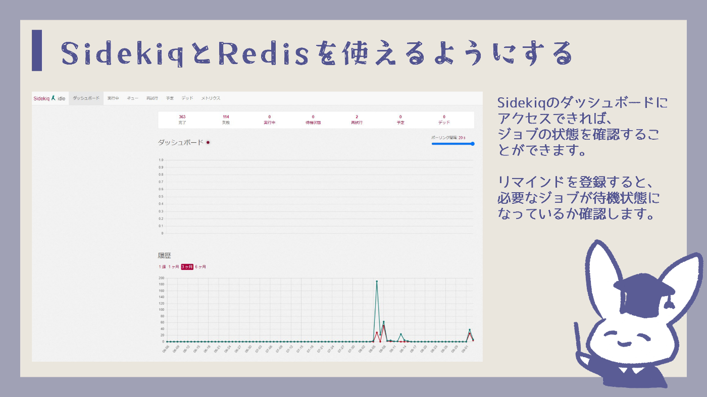The width and height of the screenshot is (707, 397).
Task: Switch to the キュー tab
Action: pos(133,98)
